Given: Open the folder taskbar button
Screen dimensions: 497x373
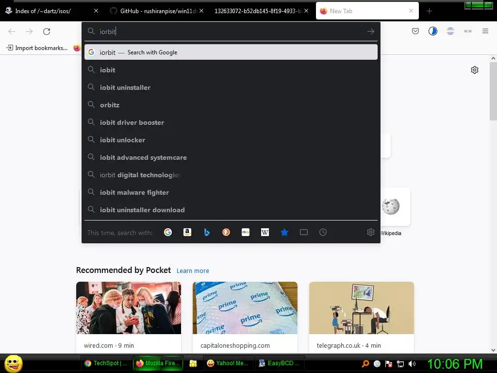Looking at the screenshot, I should (193, 363).
